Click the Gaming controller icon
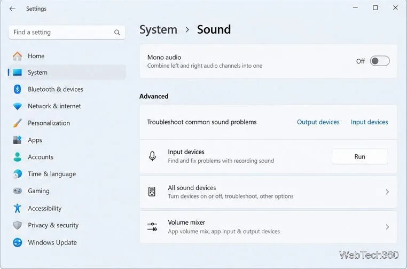 18,191
